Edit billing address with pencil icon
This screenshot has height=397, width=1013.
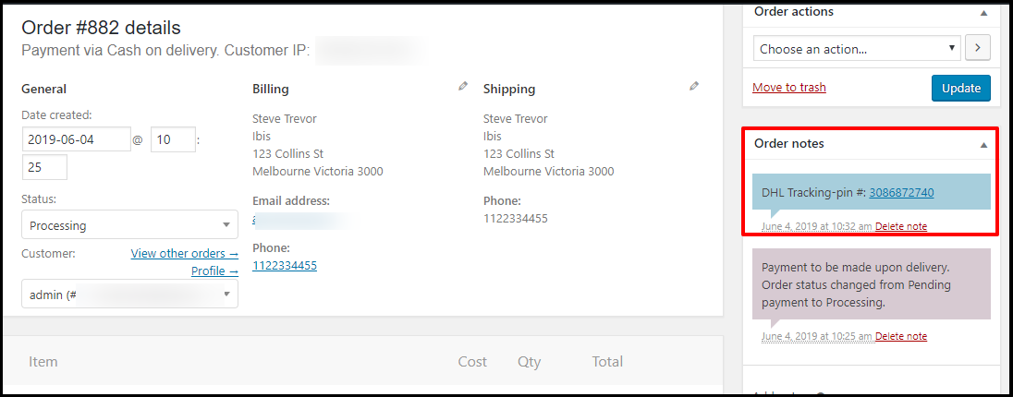(462, 86)
